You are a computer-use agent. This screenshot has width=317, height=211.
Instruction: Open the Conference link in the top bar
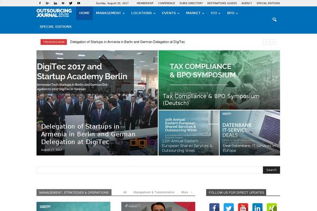[166, 3]
